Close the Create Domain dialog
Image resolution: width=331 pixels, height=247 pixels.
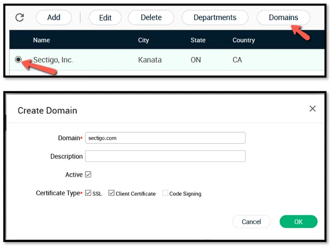(312, 109)
